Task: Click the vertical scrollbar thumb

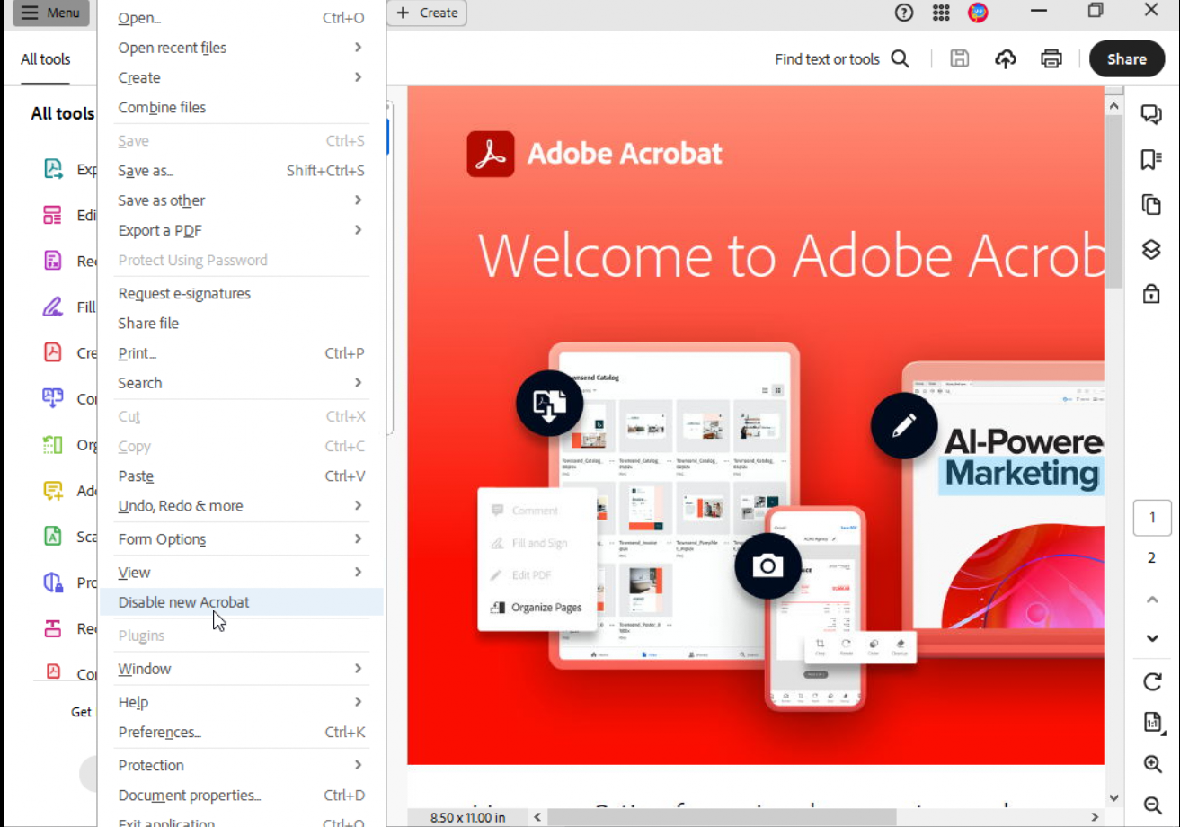Action: click(1114, 200)
